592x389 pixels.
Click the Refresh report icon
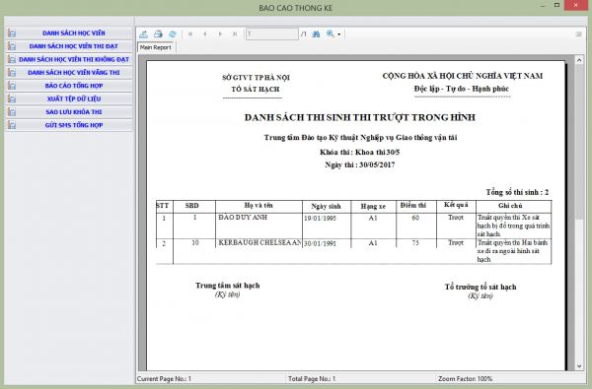[173, 34]
